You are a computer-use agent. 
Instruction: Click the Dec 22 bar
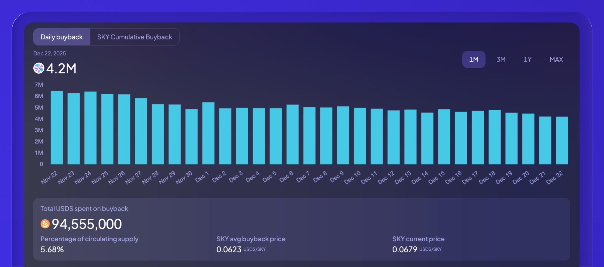pos(562,140)
